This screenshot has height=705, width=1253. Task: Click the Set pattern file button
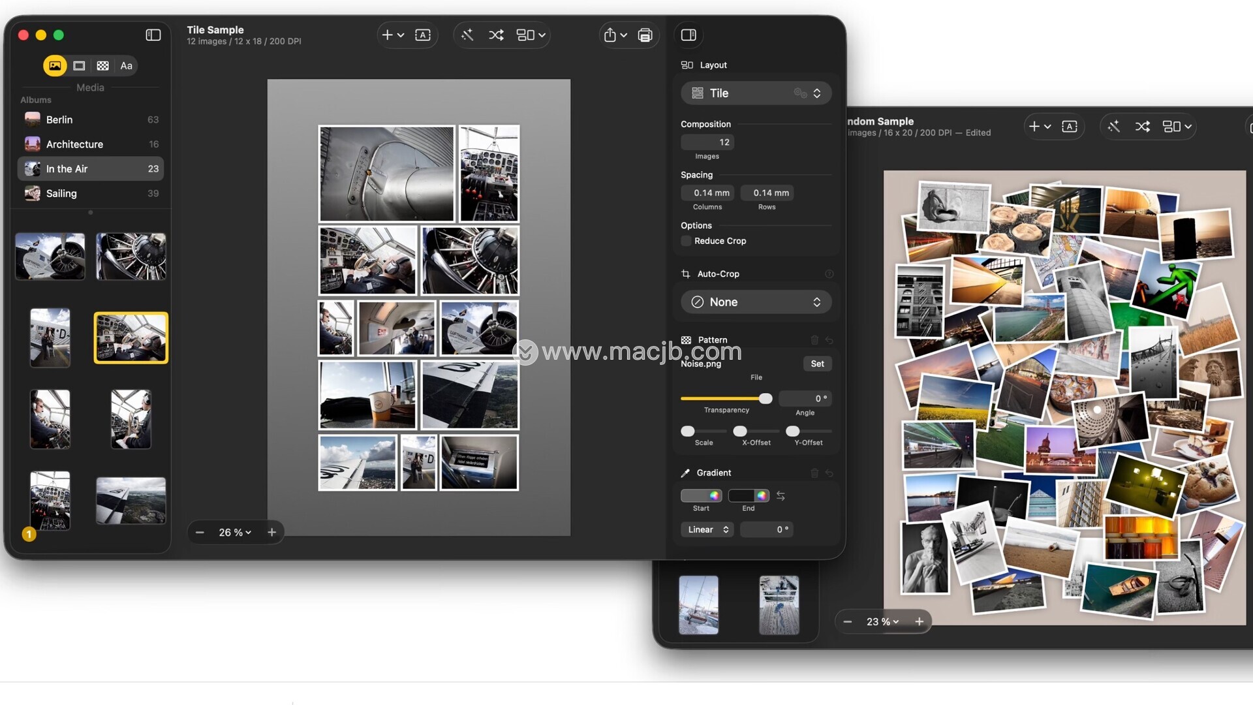click(x=817, y=364)
